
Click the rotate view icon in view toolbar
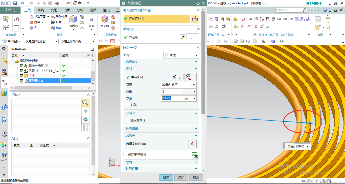pos(248,41)
